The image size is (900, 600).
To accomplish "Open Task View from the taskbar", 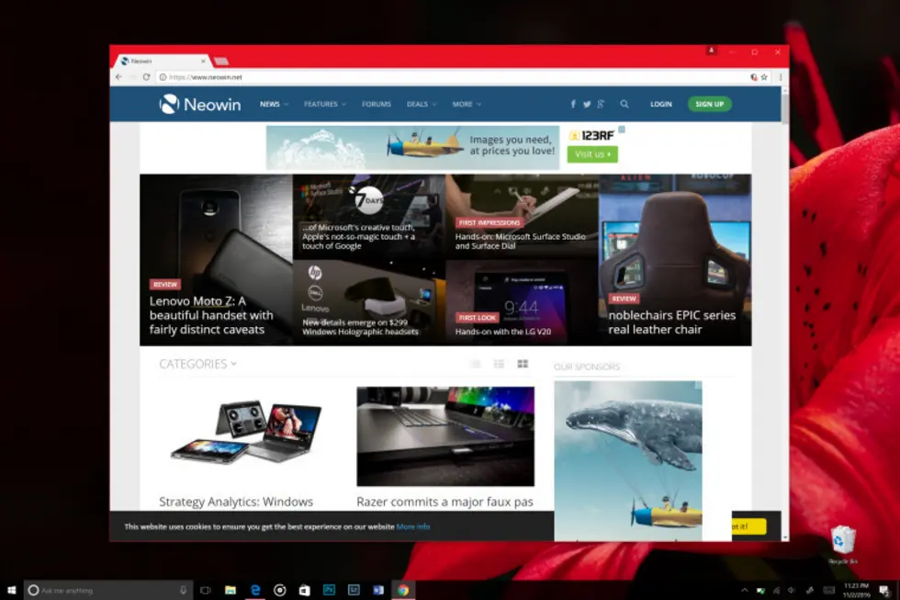I will coord(206,590).
